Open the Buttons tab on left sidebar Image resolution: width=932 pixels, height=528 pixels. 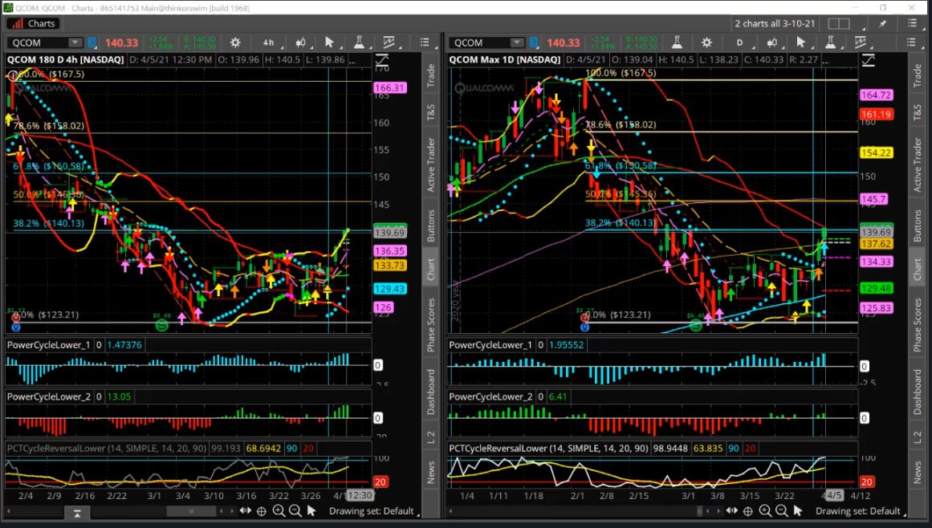coord(431,225)
